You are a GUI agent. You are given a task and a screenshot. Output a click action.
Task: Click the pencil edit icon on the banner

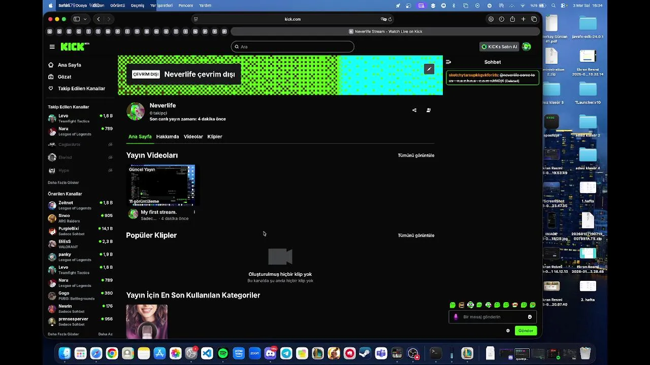[x=429, y=69]
